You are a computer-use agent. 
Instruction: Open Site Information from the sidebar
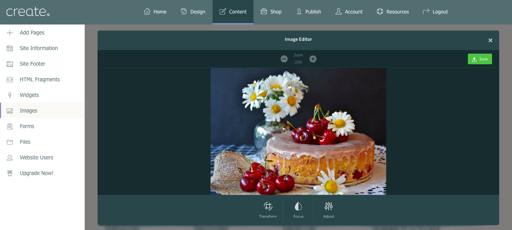click(42, 48)
